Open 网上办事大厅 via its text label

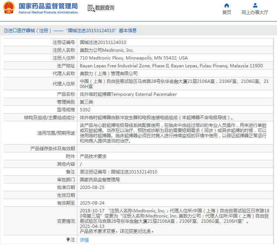[x=255, y=12]
